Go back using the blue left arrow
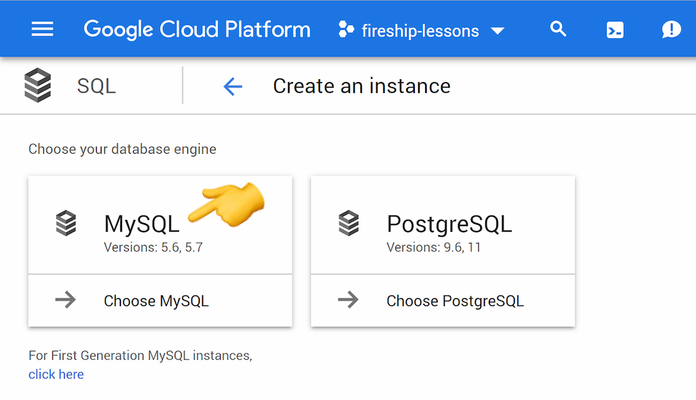Viewport: 696px width, 400px height. tap(232, 86)
